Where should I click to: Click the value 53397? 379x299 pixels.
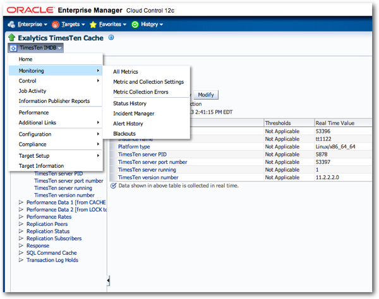(x=323, y=162)
